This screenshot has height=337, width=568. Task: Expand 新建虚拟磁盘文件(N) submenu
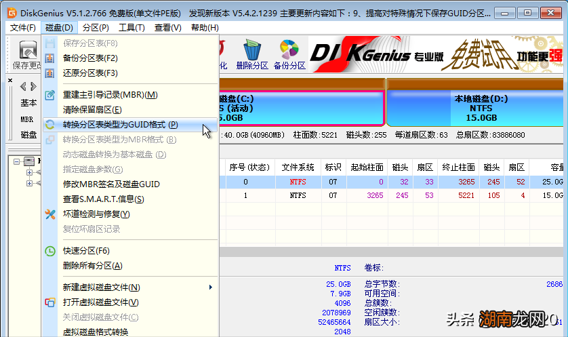[x=130, y=288]
